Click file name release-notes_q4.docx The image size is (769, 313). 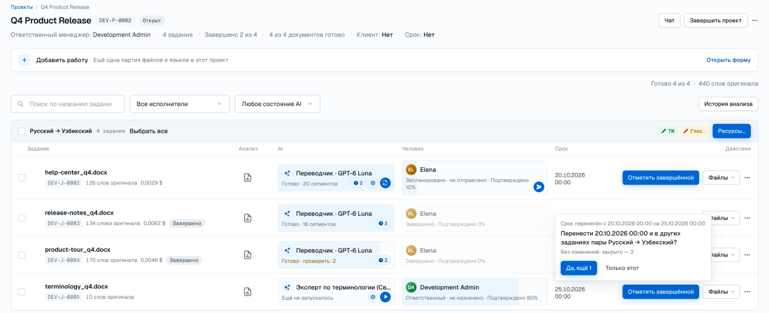[x=79, y=213]
